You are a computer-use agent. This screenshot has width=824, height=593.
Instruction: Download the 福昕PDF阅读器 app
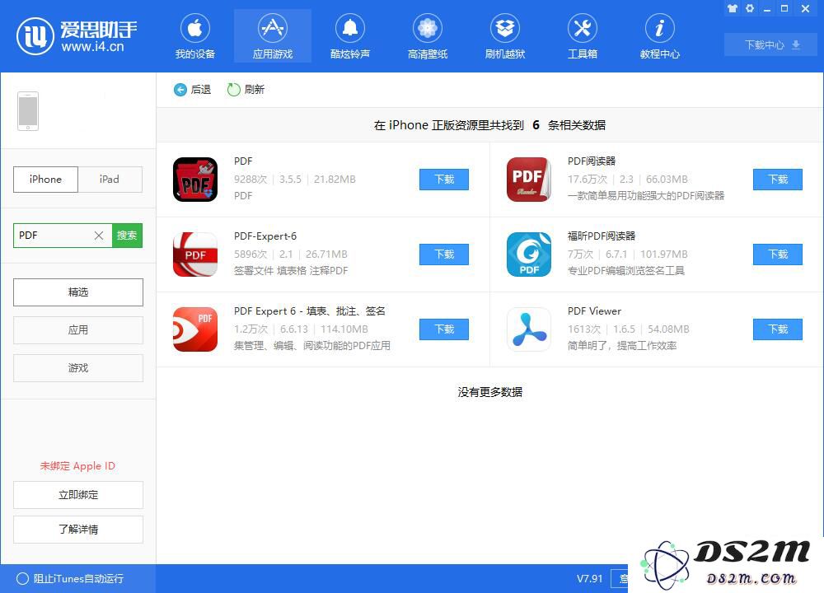778,254
